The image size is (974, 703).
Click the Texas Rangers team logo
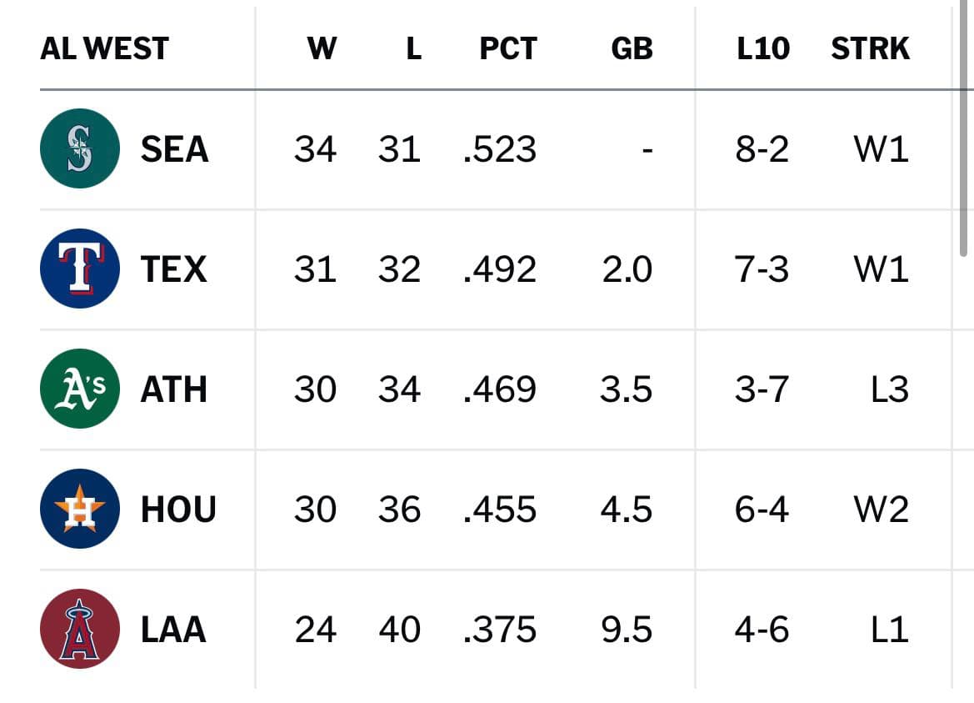[79, 269]
